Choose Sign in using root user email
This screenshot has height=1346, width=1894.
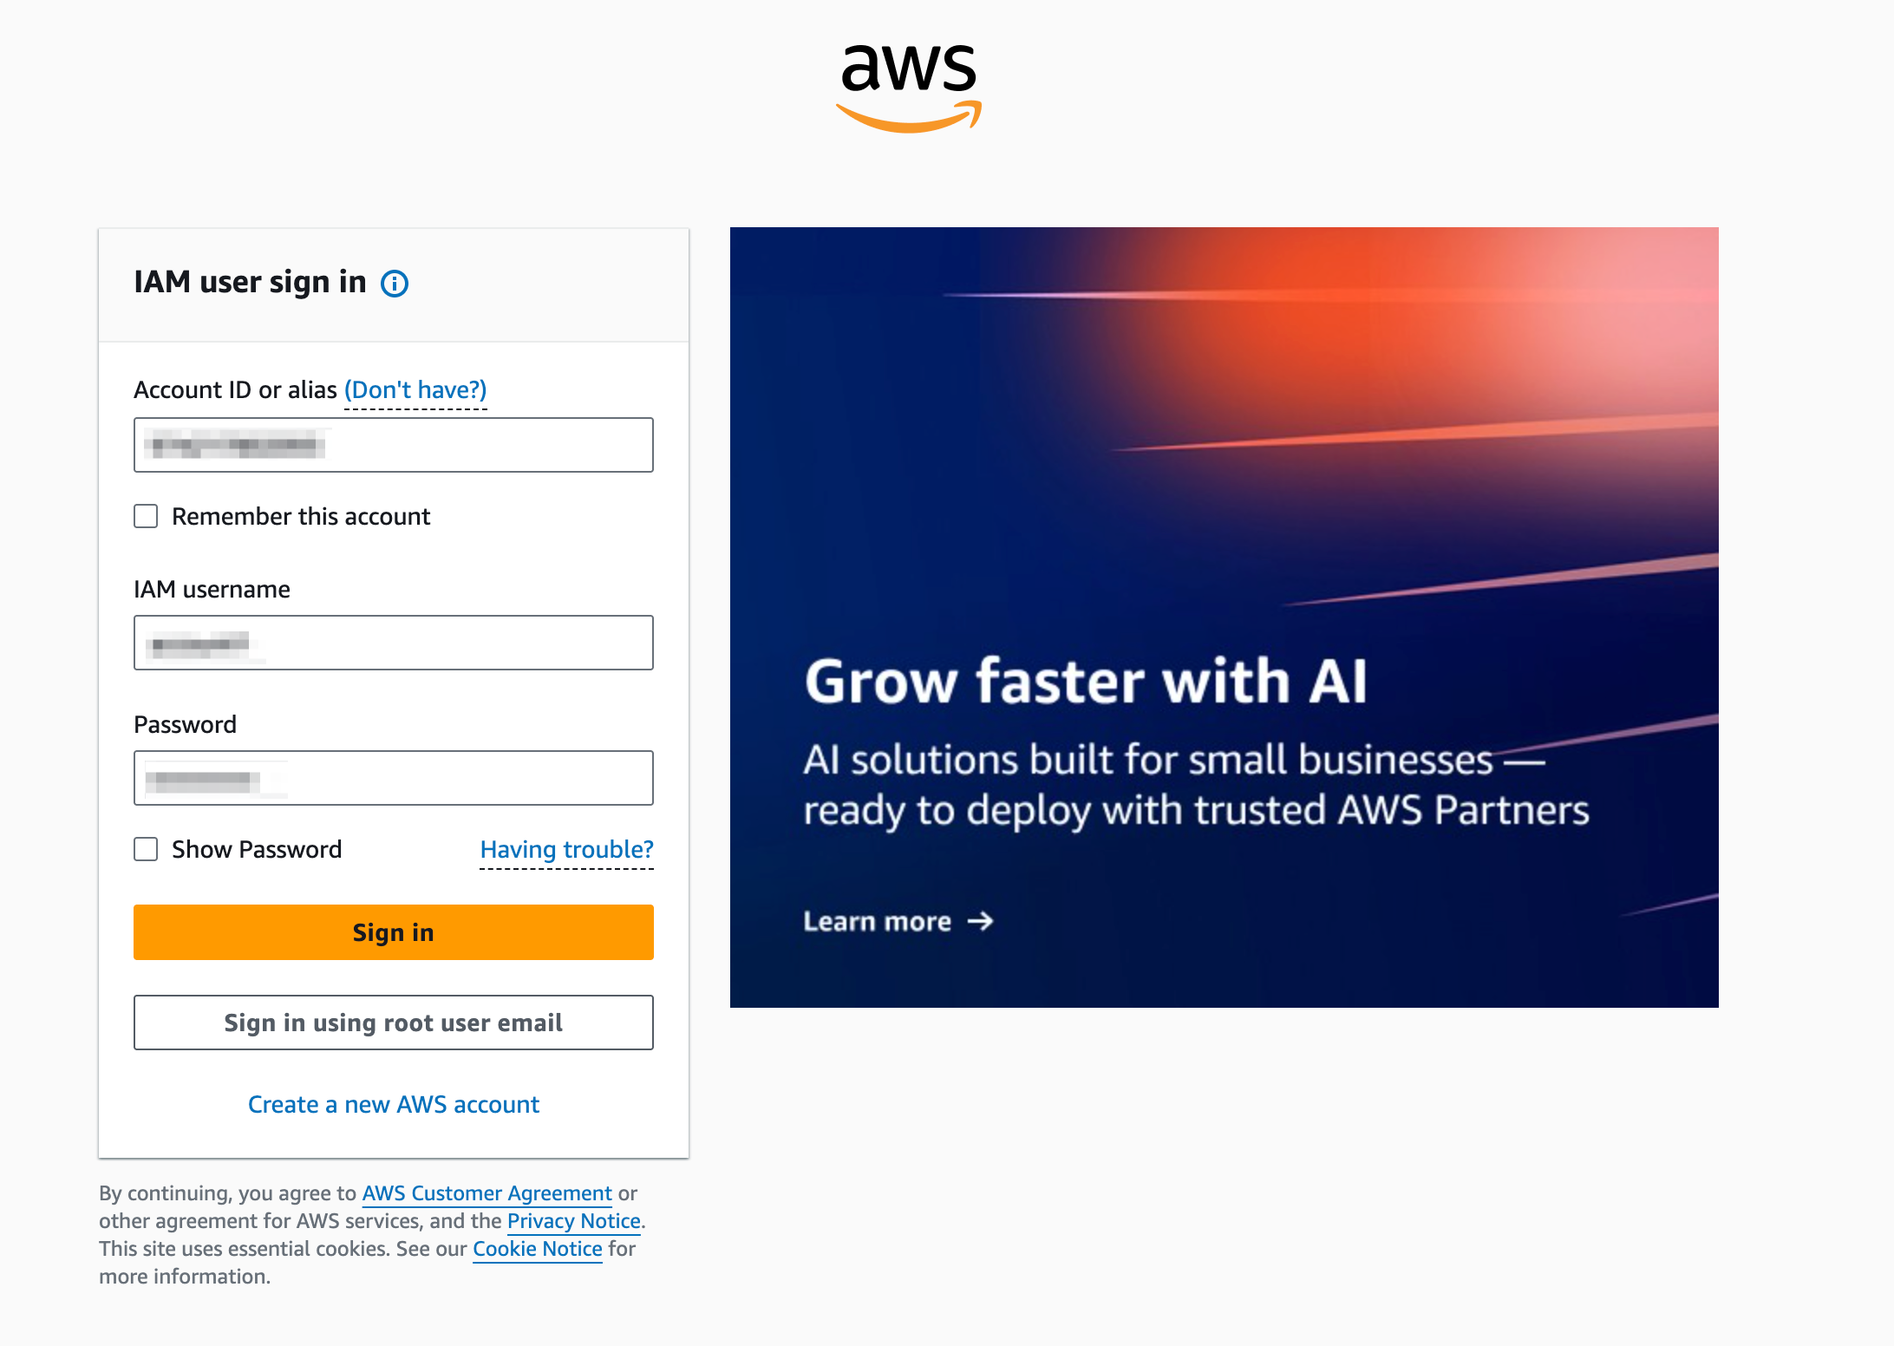pyautogui.click(x=394, y=1023)
